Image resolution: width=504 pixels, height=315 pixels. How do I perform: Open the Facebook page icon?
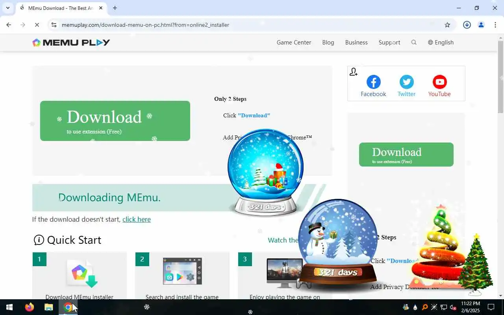point(373,82)
